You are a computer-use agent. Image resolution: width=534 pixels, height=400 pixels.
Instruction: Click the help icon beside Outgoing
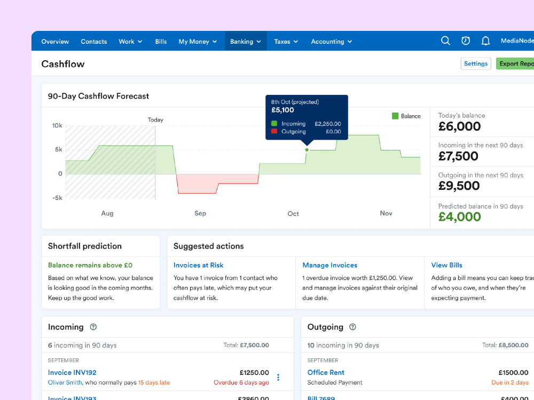(x=352, y=327)
